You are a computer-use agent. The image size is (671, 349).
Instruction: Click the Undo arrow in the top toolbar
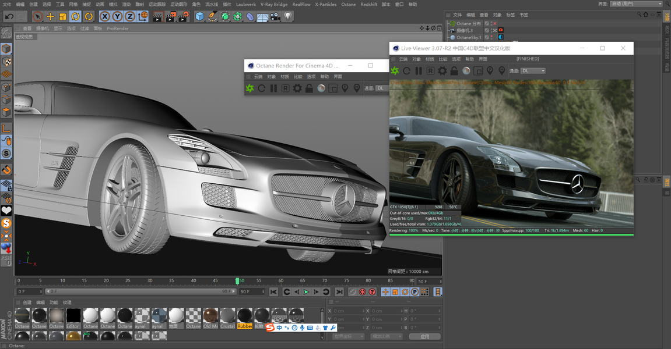coord(9,17)
